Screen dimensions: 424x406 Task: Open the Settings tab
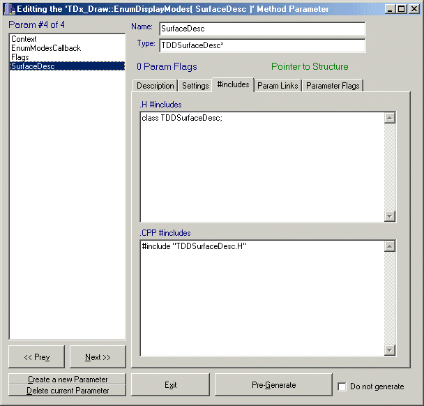(x=195, y=86)
